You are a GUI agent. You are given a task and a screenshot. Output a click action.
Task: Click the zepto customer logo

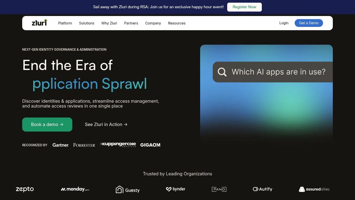pyautogui.click(x=25, y=189)
